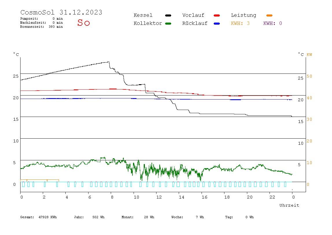Click the "28 Wh" monthly value
This screenshot has width=332, height=235.
coord(149,217)
